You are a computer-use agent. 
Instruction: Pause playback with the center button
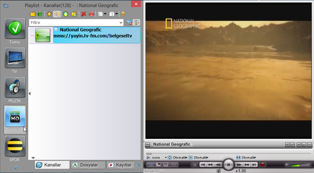tap(228, 165)
